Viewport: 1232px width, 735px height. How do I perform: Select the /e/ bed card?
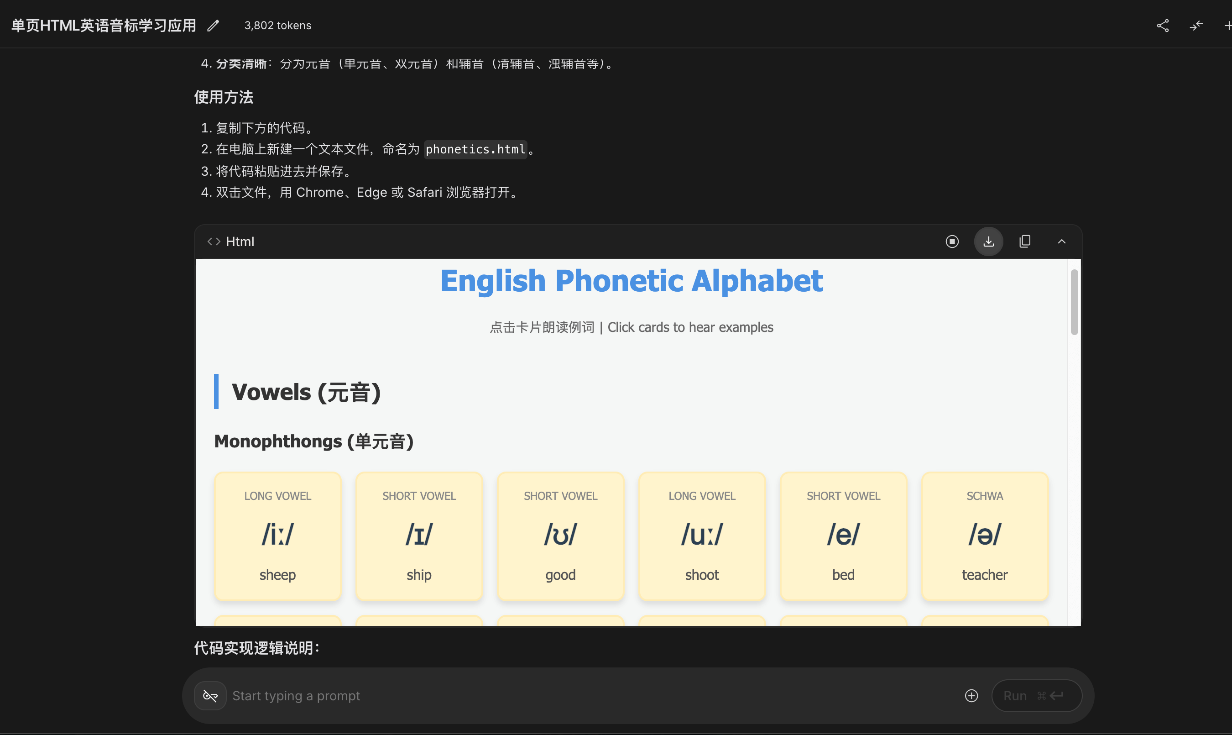(843, 536)
